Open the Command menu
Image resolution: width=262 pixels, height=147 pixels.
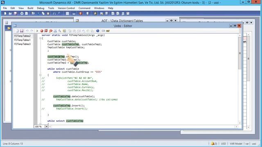[x=84, y=8]
